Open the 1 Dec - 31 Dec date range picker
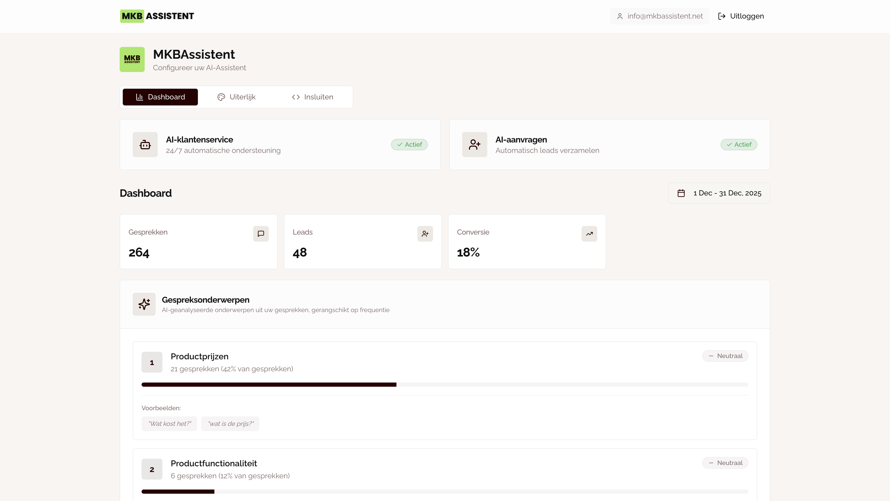890x501 pixels. pyautogui.click(x=719, y=193)
